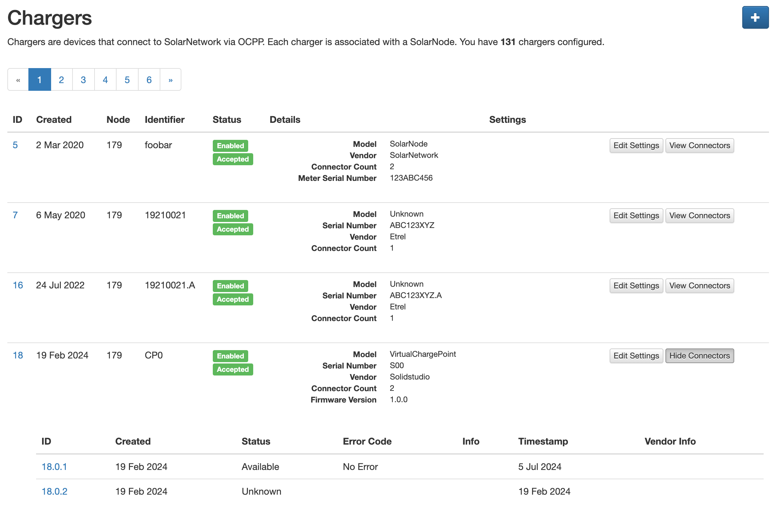Image resolution: width=779 pixels, height=510 pixels.
Task: Edit settings for charger 19210021.A
Action: tap(636, 286)
